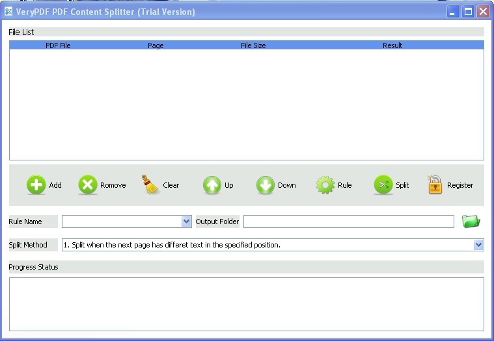Click the green up-arrow Up icon
This screenshot has width=494, height=341.
pos(212,185)
